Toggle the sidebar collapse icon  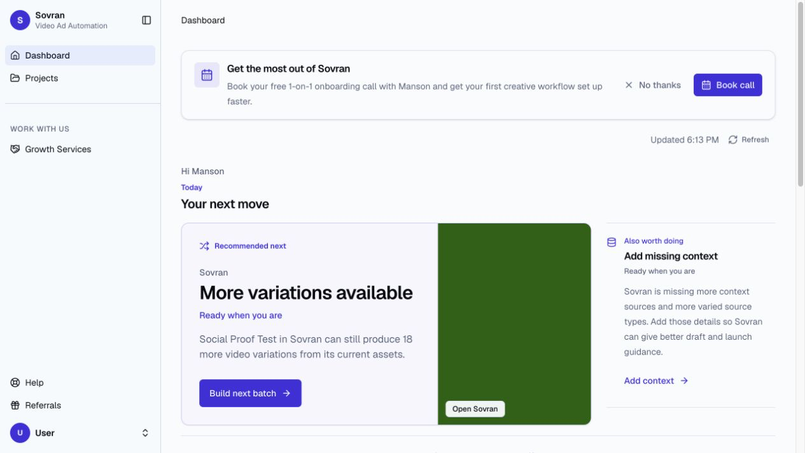(146, 20)
